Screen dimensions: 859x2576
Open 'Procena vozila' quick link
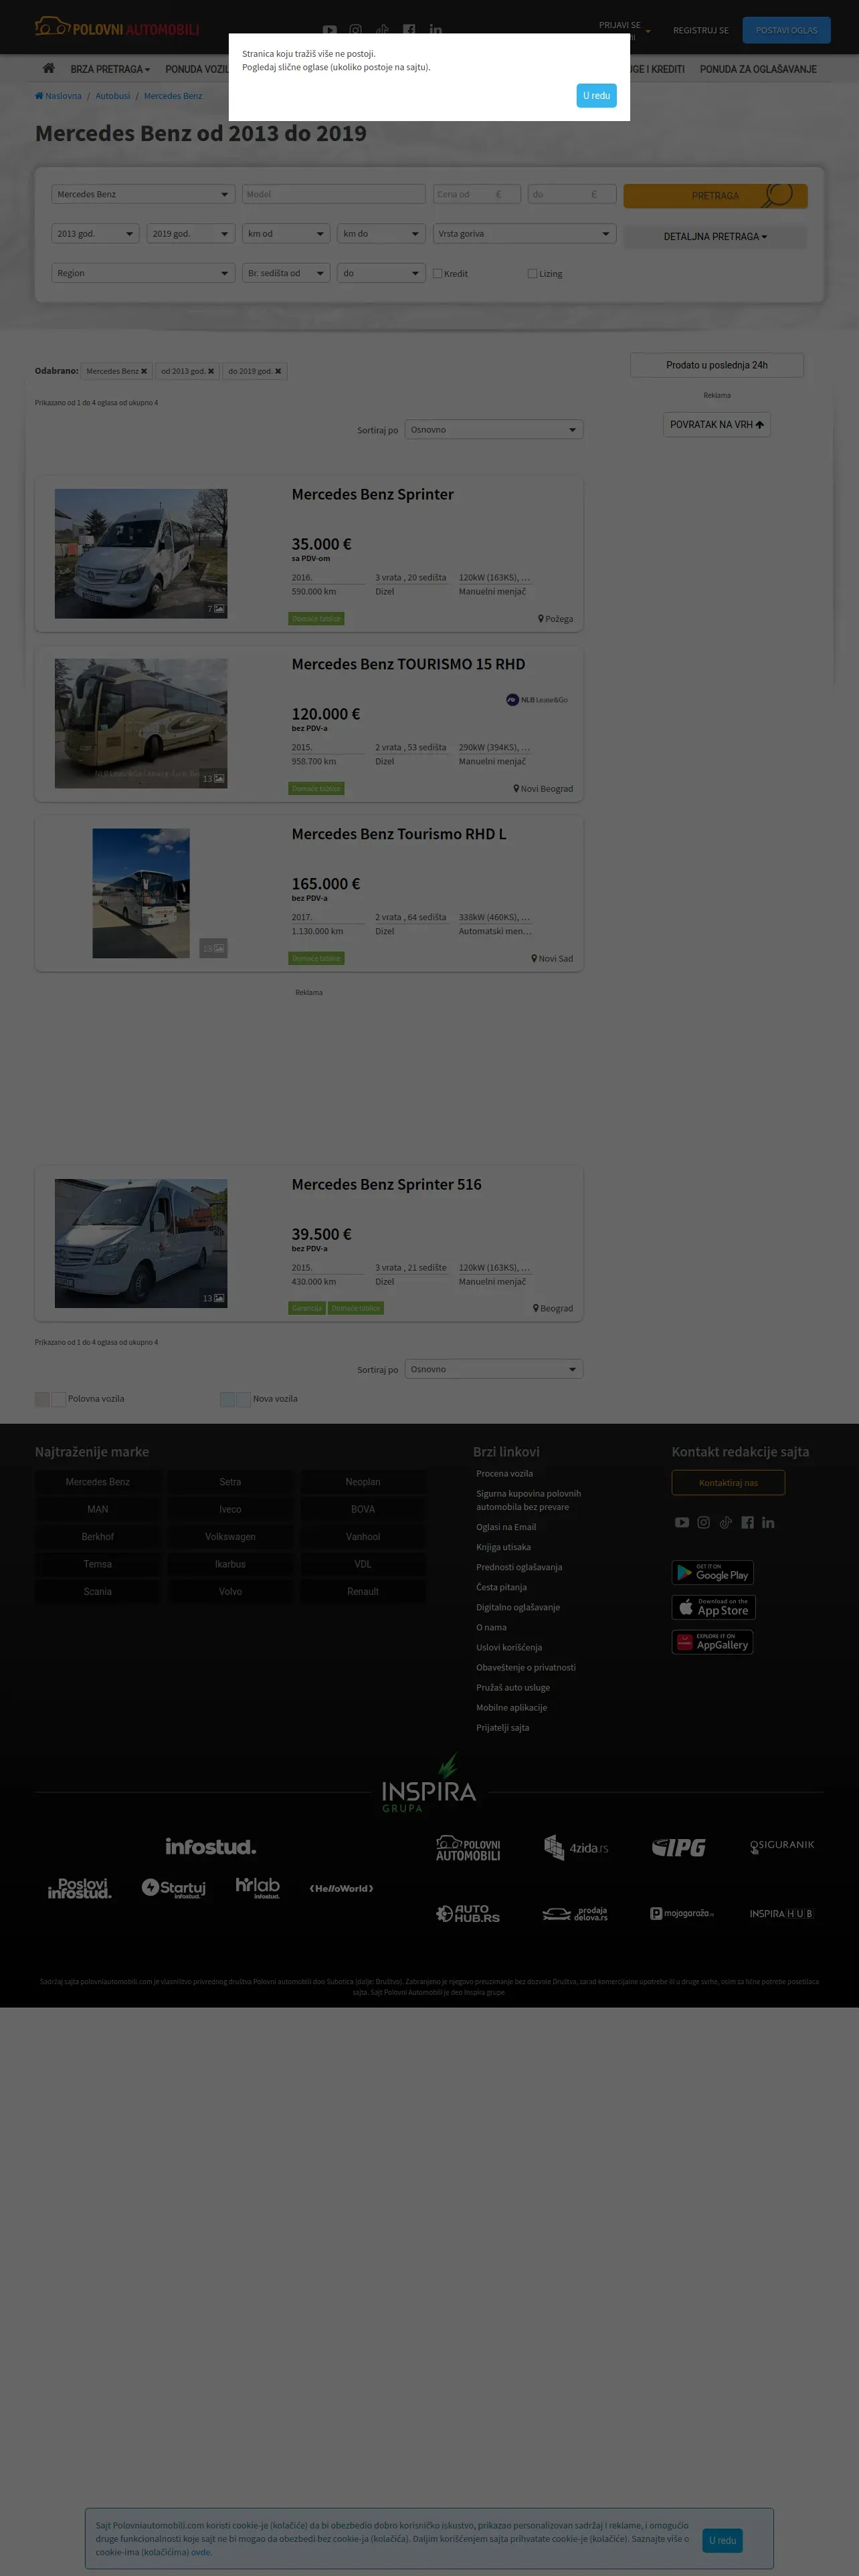tap(504, 1473)
